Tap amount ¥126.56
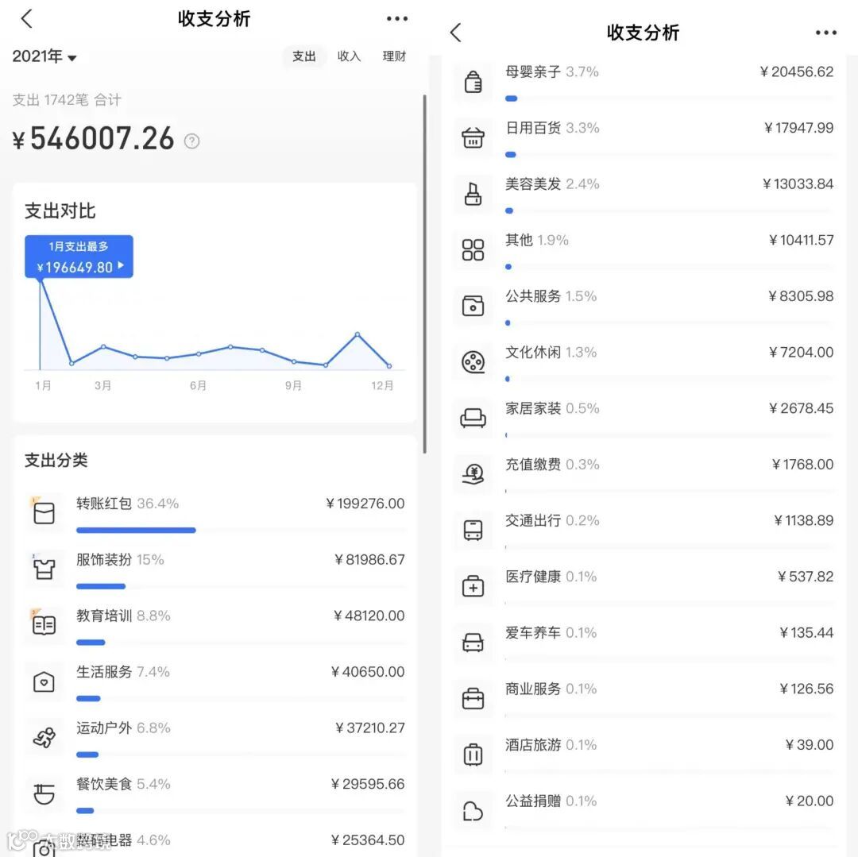The height and width of the screenshot is (857, 858). (x=806, y=689)
